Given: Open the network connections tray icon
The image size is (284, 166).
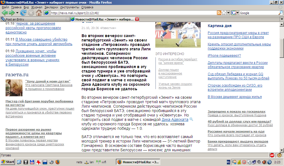Looking at the screenshot, I should point(254,162).
